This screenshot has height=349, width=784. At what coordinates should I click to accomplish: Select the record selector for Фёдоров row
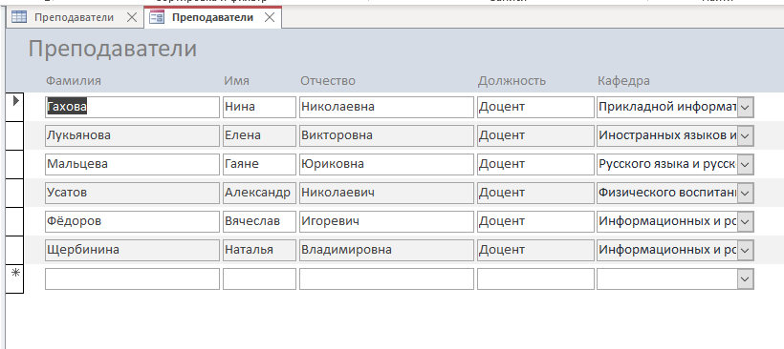click(14, 221)
